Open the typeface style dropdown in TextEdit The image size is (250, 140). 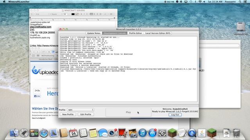tap(57, 14)
